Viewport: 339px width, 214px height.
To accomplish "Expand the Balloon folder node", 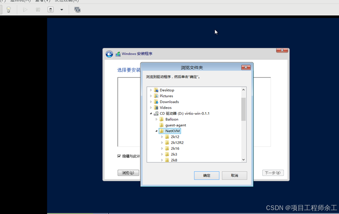I will click(156, 119).
